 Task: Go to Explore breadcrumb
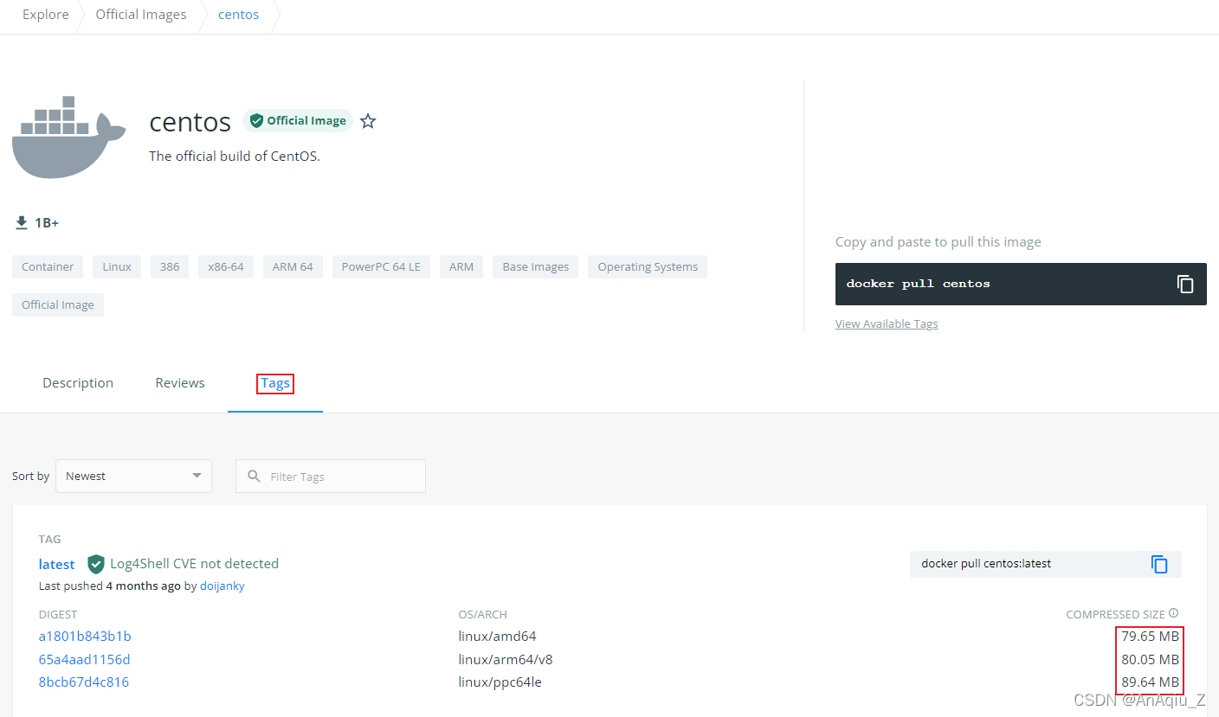[x=46, y=15]
